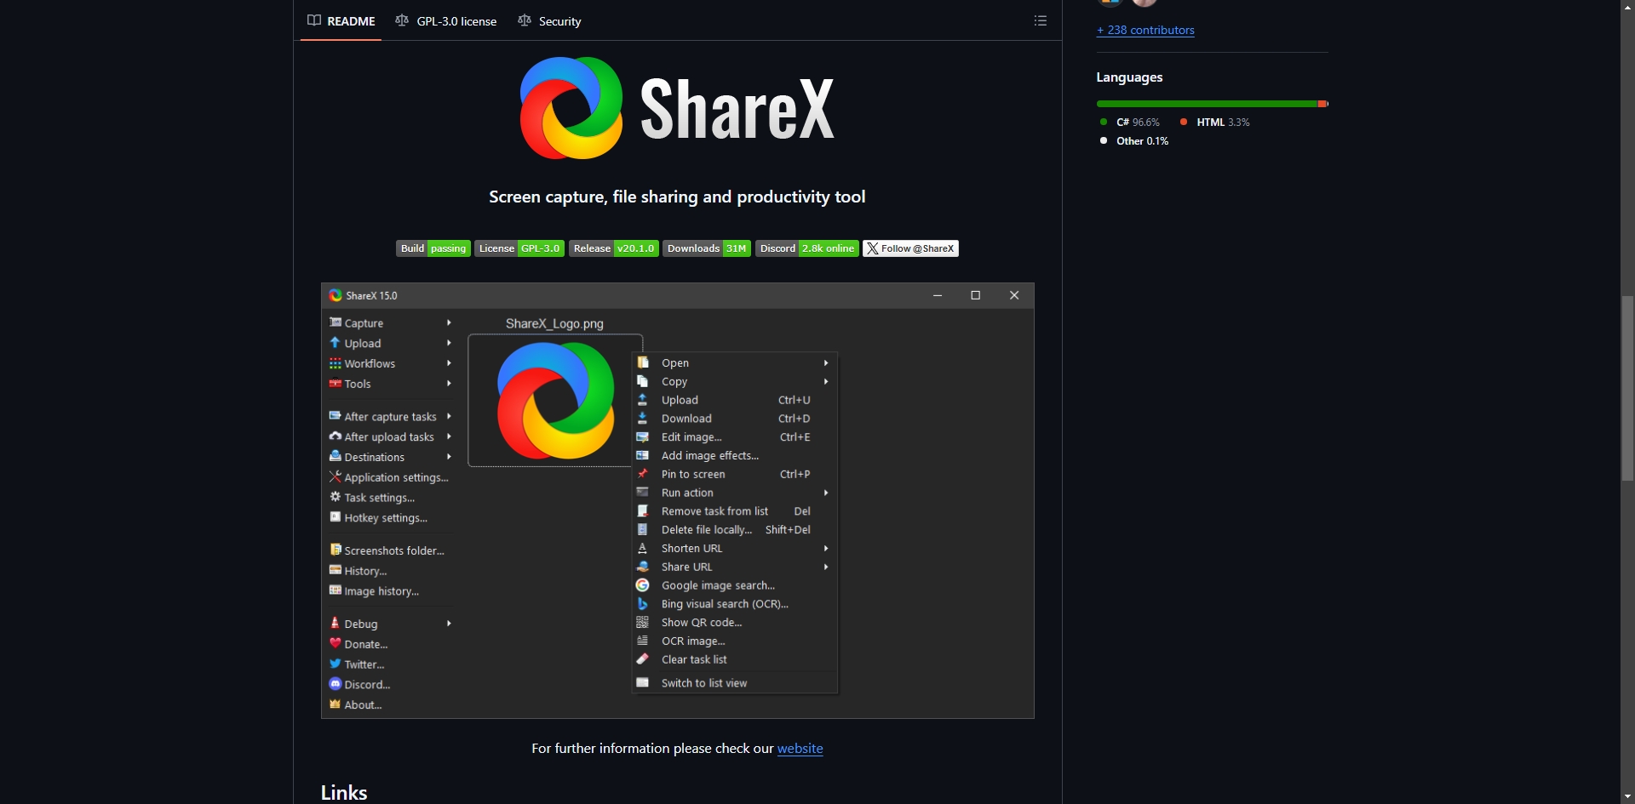Expand the Tools submenu arrow
1635x804 pixels.
click(449, 384)
